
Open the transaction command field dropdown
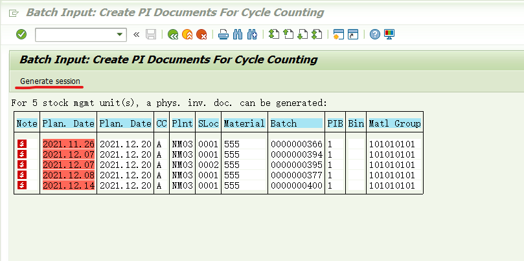point(120,34)
